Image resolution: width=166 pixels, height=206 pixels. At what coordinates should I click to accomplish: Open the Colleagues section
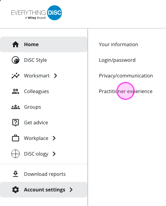pyautogui.click(x=36, y=91)
